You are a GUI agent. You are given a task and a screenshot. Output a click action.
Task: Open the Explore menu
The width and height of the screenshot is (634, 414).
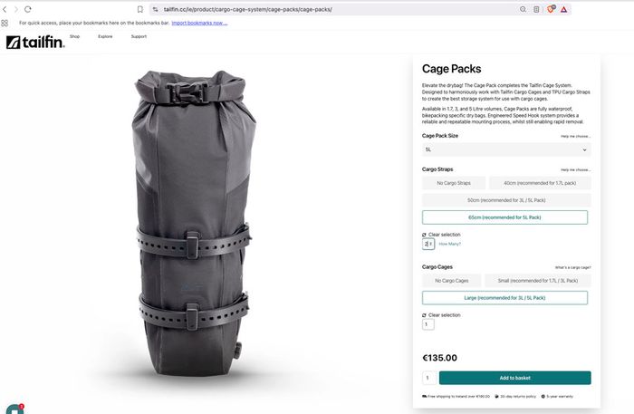pos(105,36)
